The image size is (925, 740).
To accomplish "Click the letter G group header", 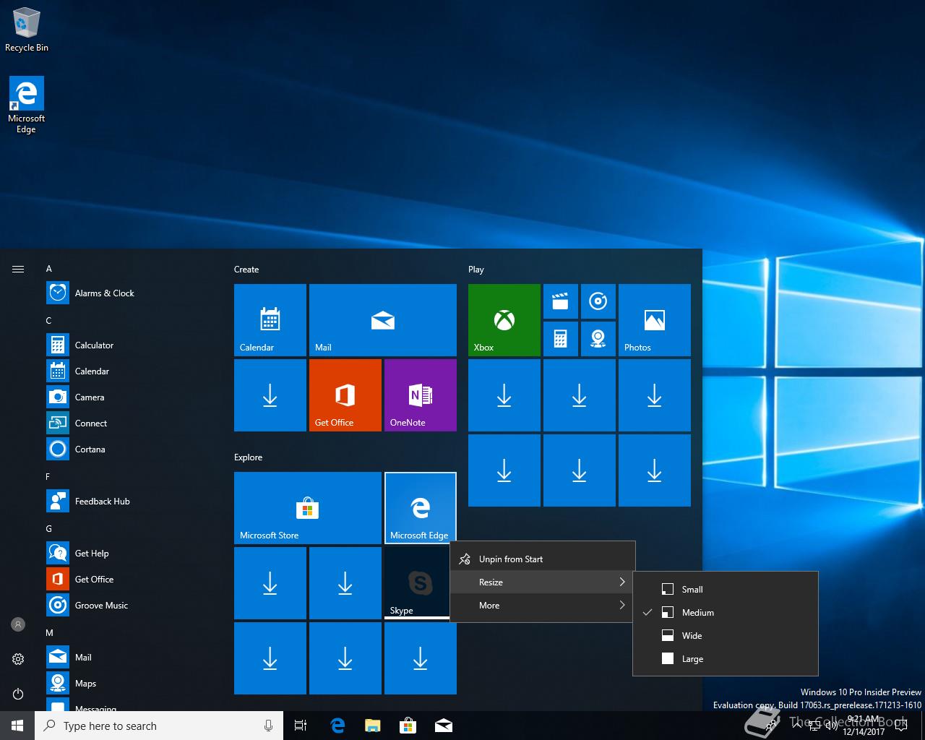I will pos(49,528).
